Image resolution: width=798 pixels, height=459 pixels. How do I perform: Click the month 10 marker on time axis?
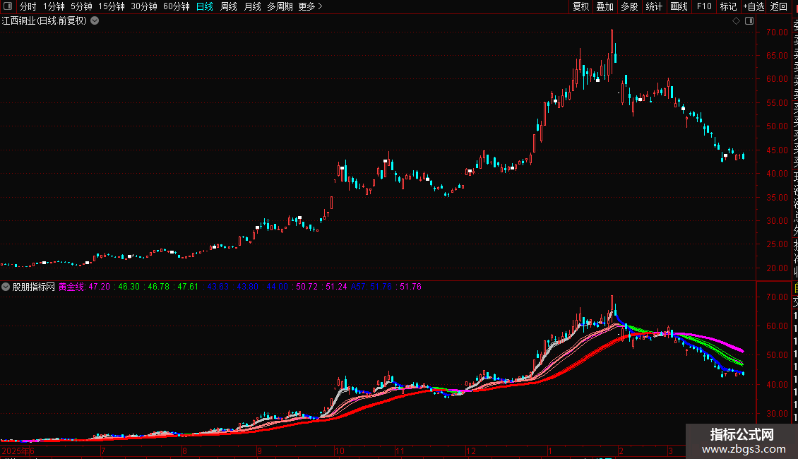[340, 451]
